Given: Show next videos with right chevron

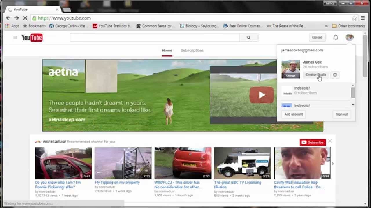Looking at the screenshot, I should click(x=332, y=164).
